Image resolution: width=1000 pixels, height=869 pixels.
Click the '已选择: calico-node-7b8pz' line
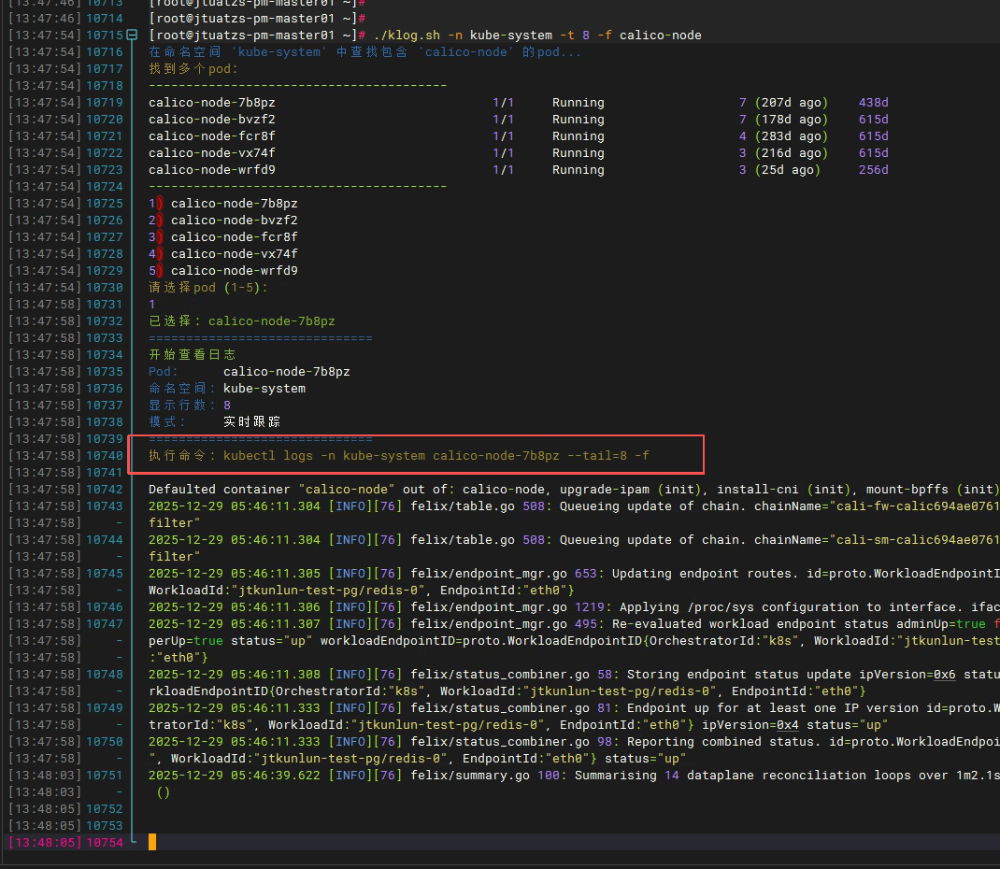pyautogui.click(x=241, y=321)
